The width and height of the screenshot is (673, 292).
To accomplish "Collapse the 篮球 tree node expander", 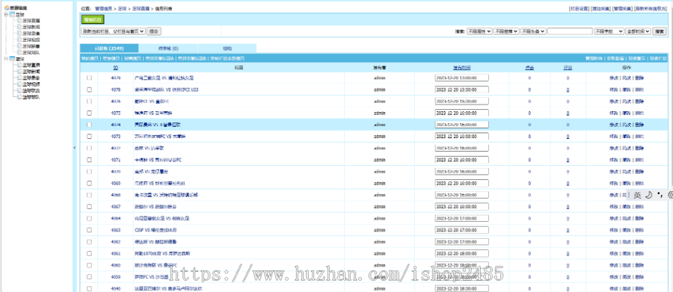I will click(5, 59).
